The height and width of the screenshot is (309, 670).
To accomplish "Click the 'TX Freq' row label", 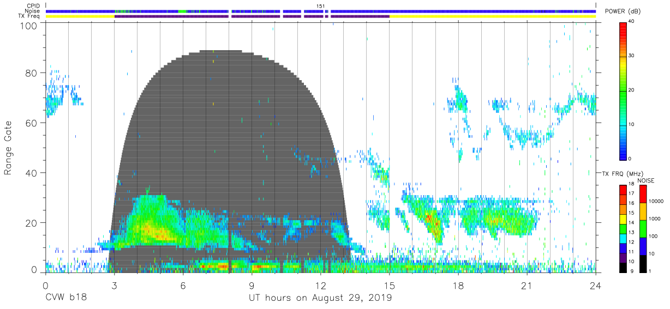I will (30, 16).
